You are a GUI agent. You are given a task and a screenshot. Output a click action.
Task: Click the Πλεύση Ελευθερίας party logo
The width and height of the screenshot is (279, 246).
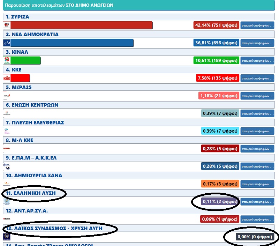point(7,131)
